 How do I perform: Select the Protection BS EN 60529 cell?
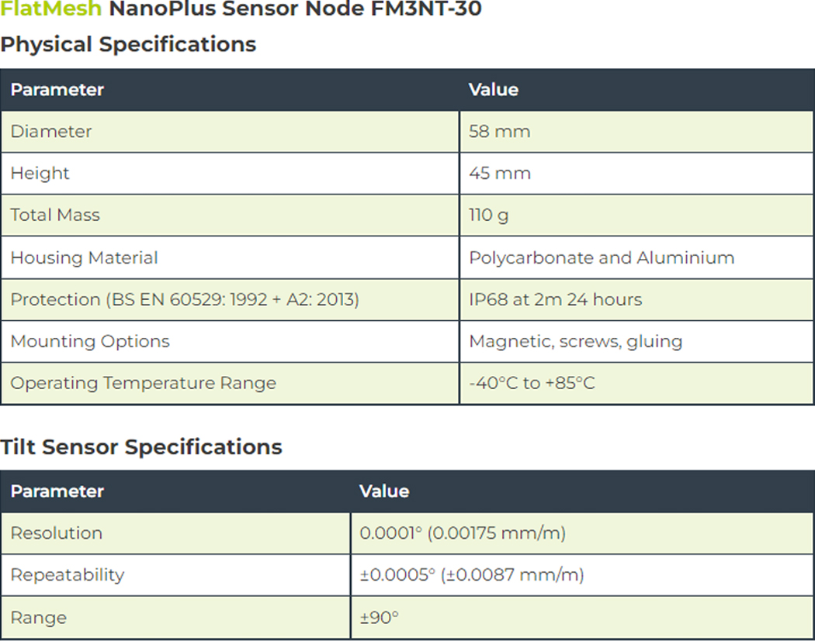[184, 300]
